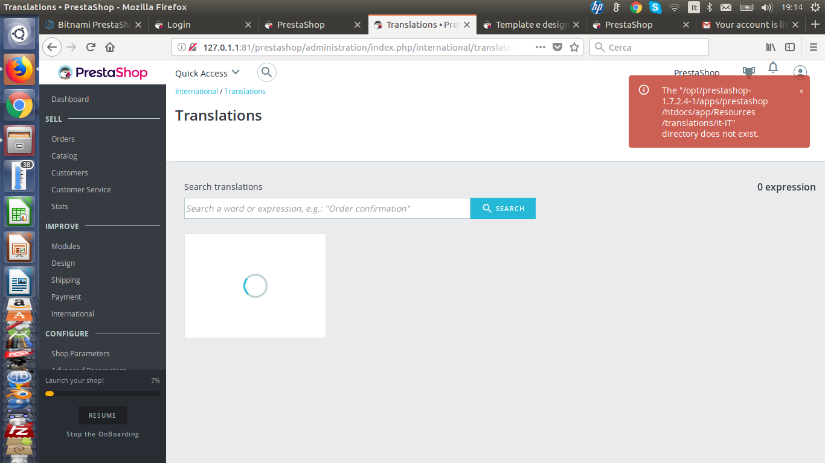This screenshot has height=463, width=825.
Task: Reload the Translations page
Action: tap(91, 47)
